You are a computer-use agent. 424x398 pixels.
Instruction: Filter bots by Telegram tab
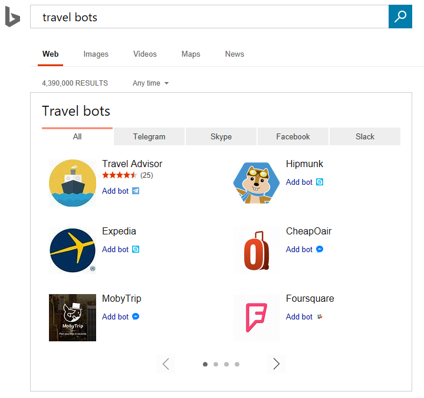(x=149, y=136)
